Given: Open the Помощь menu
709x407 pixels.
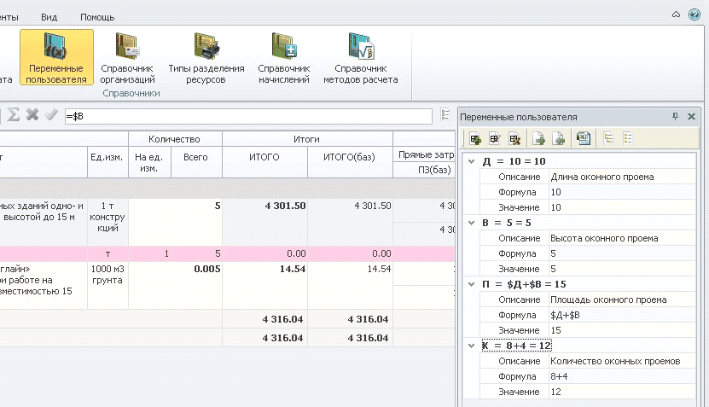Looking at the screenshot, I should pos(97,17).
